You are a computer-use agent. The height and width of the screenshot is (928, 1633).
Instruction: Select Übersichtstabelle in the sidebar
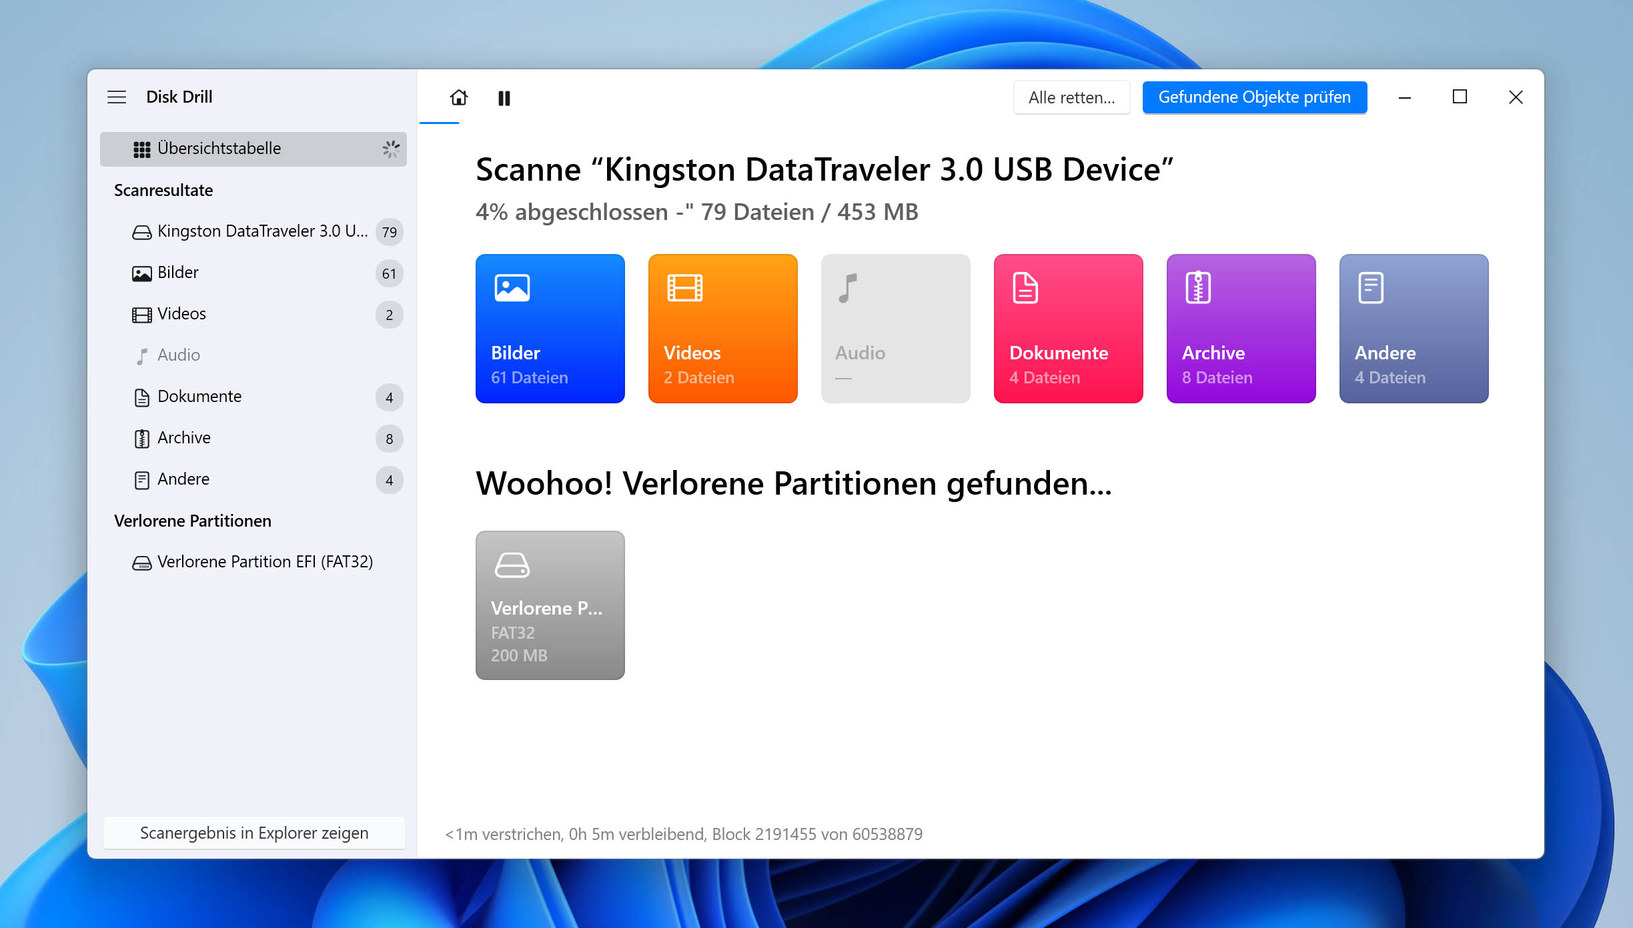(253, 149)
